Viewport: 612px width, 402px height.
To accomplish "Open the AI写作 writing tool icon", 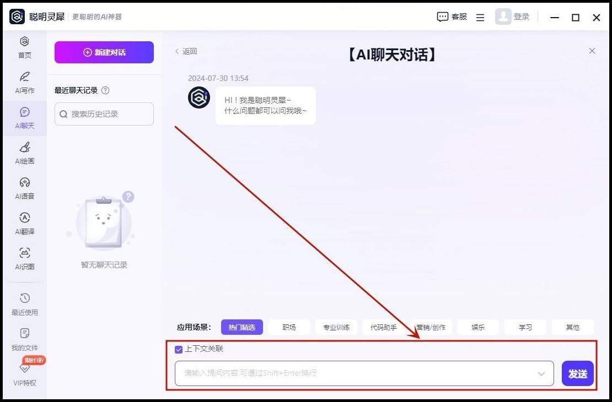I will [x=24, y=77].
